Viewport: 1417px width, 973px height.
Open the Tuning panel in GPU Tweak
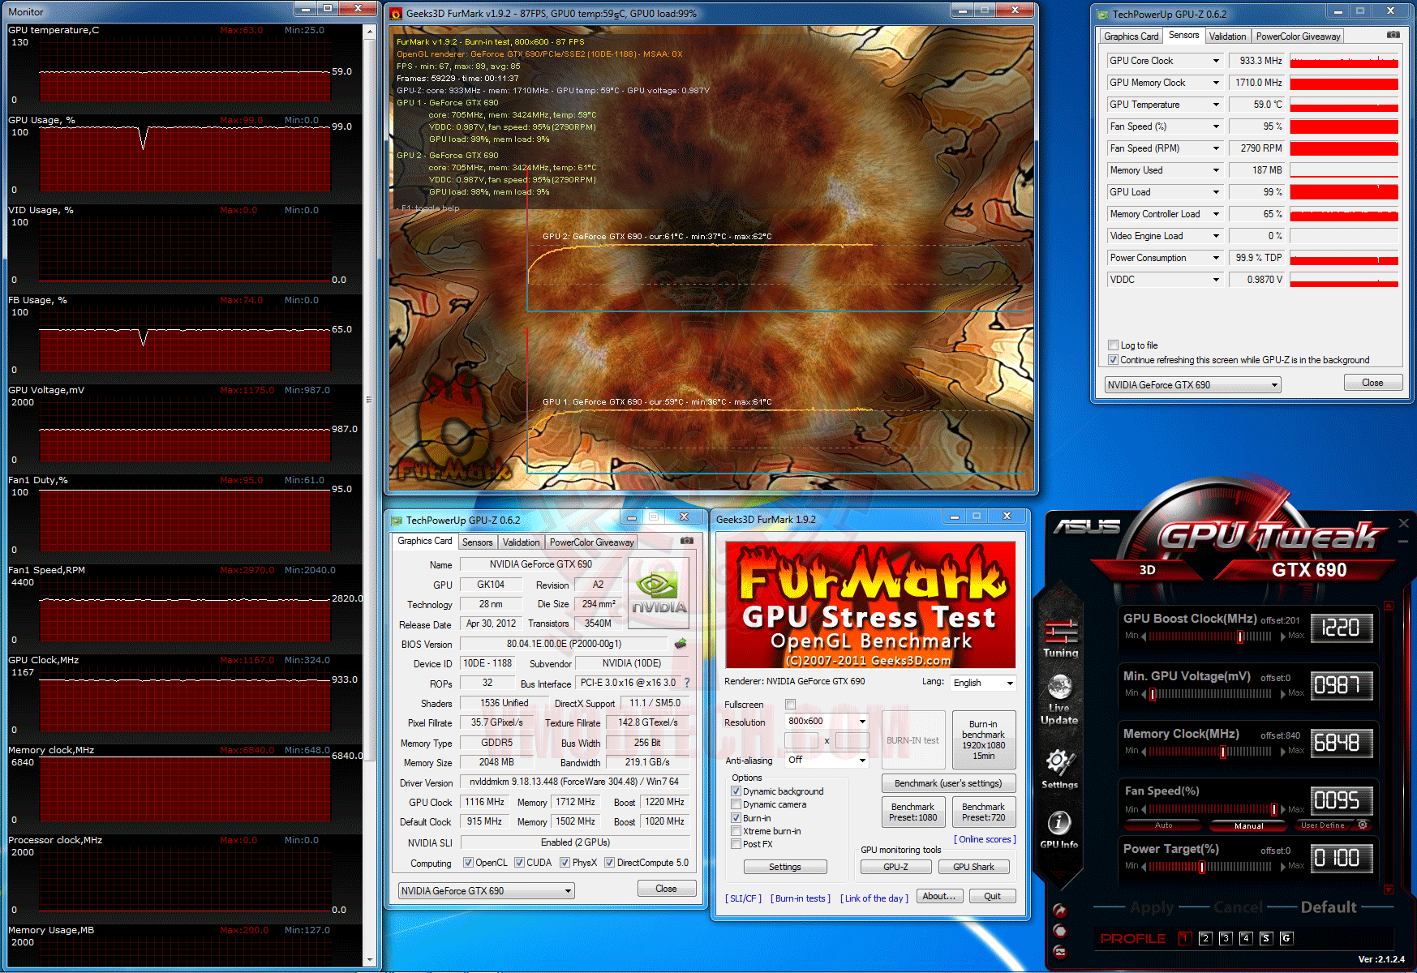pos(1061,638)
